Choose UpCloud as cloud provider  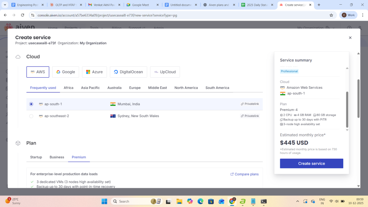[165, 72]
